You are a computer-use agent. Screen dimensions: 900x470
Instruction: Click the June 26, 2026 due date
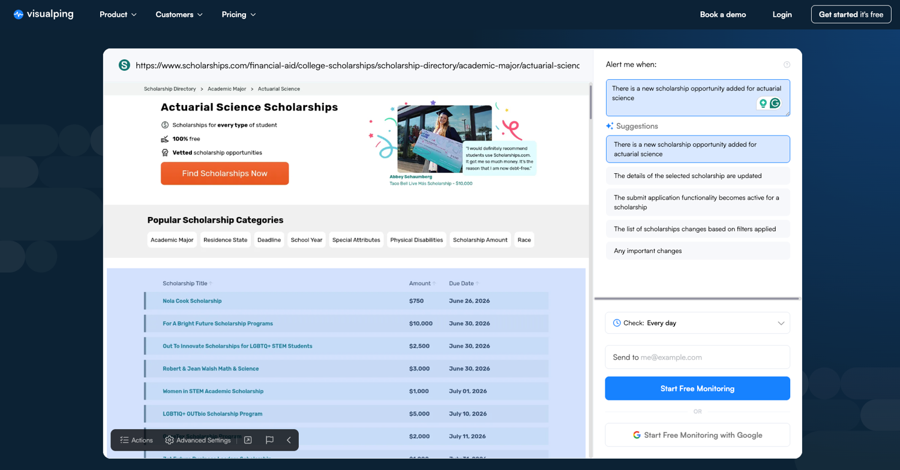tap(469, 301)
